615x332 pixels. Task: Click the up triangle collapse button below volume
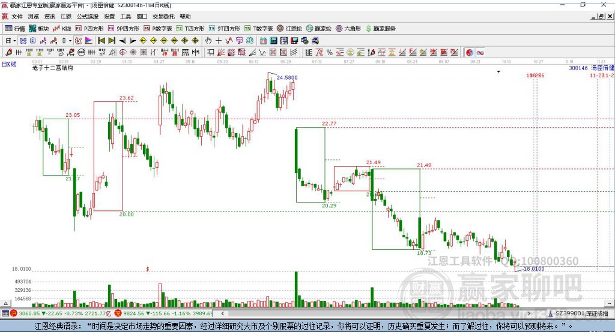(5, 303)
